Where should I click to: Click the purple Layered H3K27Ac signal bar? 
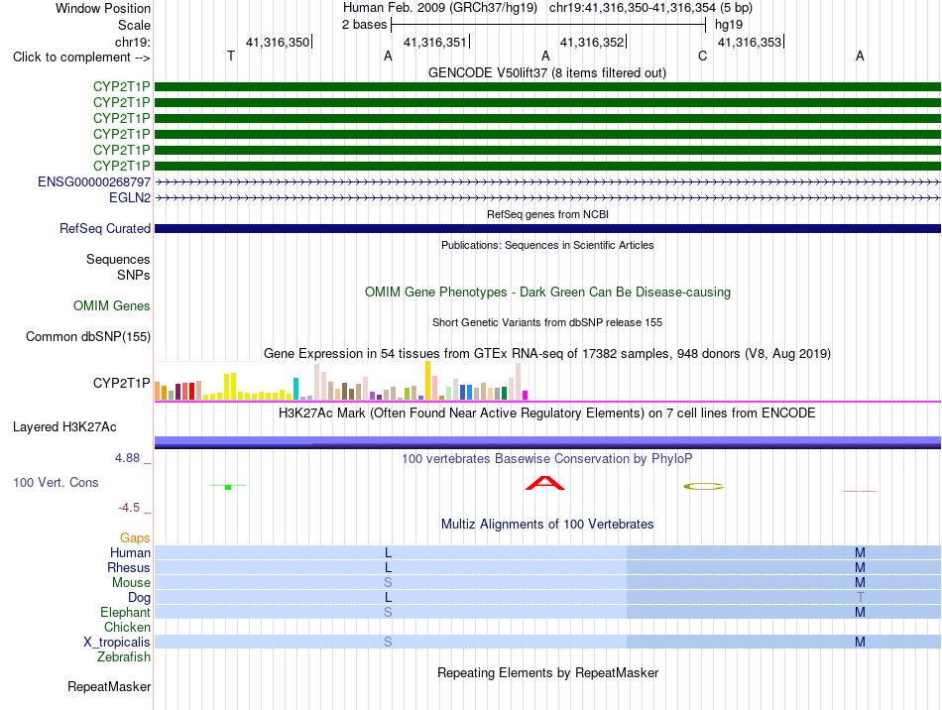point(547,441)
